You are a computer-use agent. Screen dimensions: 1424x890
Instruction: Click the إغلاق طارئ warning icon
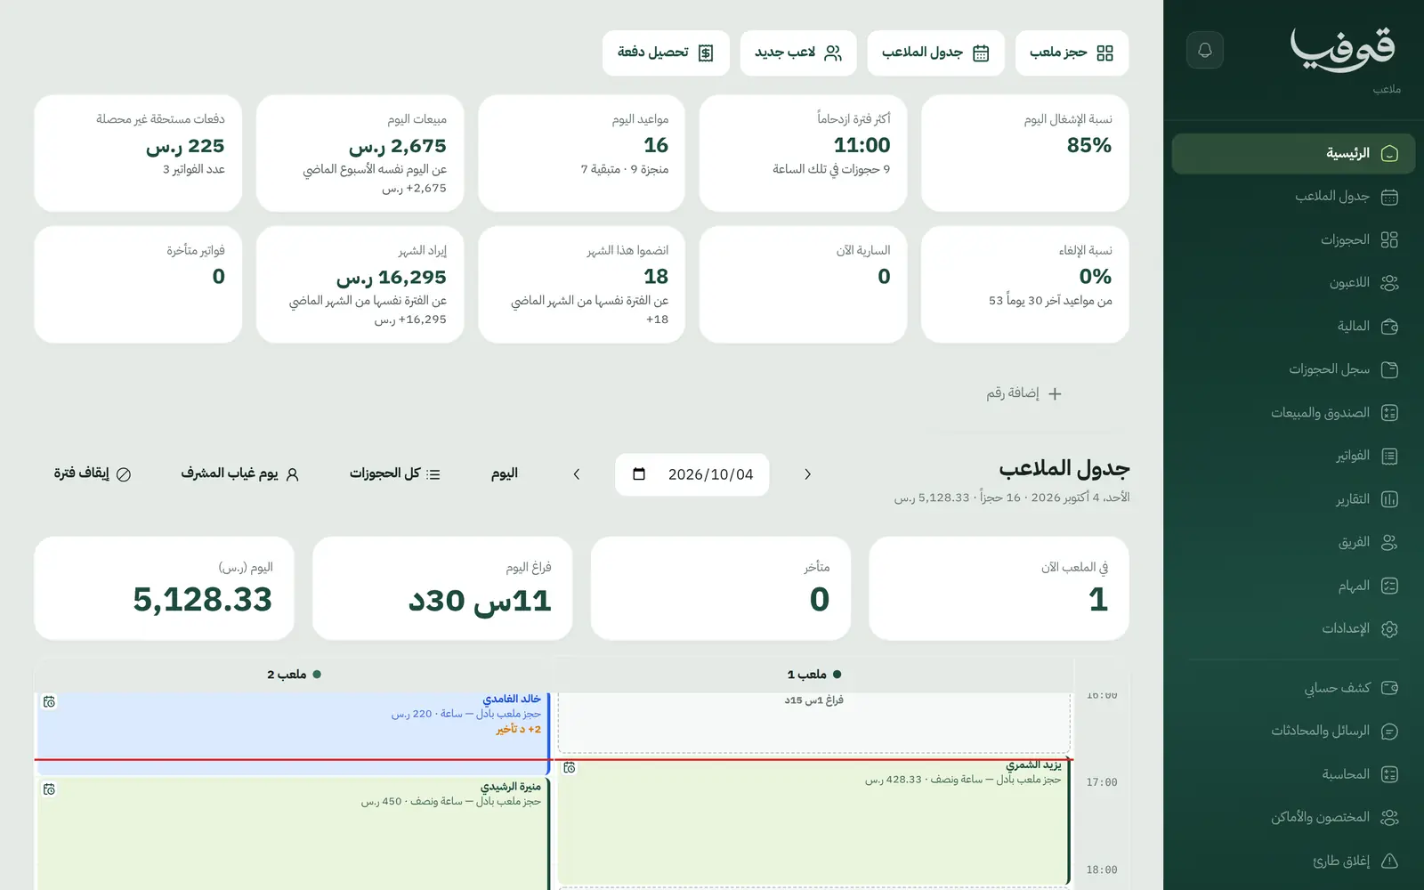coord(1389,861)
